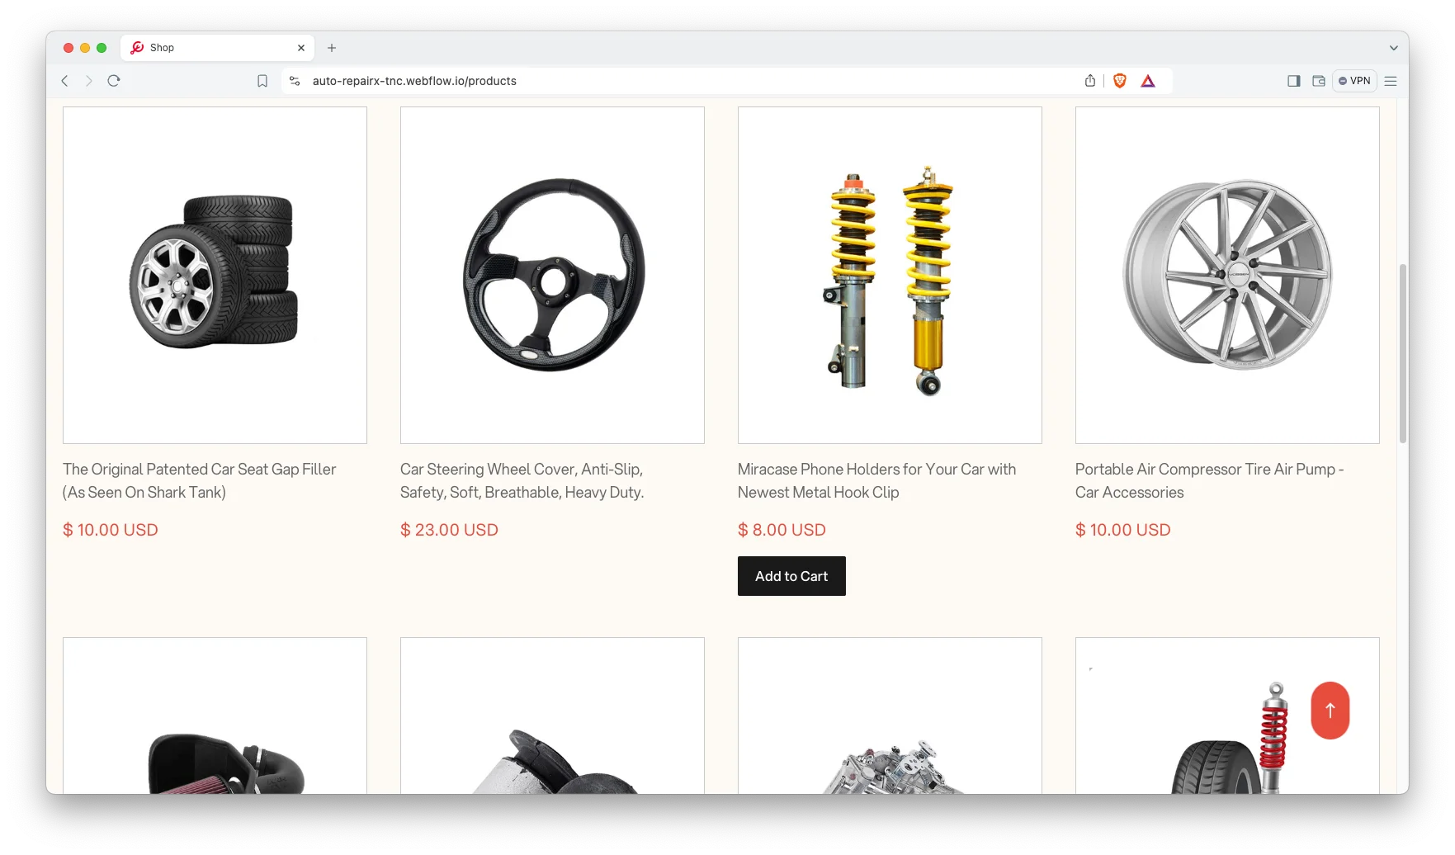
Task: Expand the tab search chevron
Action: pyautogui.click(x=1394, y=48)
